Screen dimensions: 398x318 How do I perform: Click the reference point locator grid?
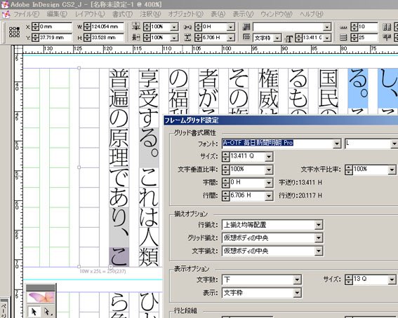tap(14, 32)
